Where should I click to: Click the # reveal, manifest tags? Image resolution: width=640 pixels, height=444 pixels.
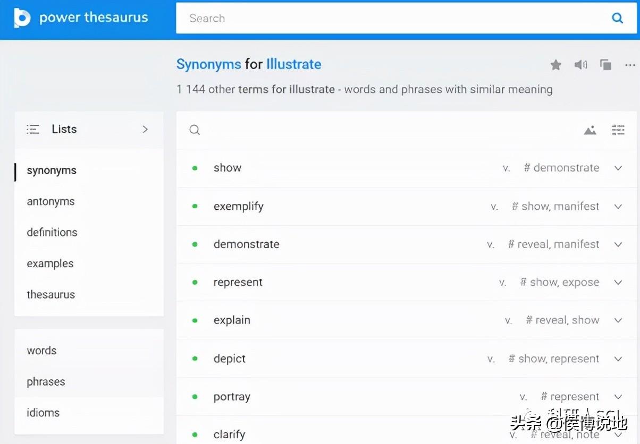(x=554, y=244)
